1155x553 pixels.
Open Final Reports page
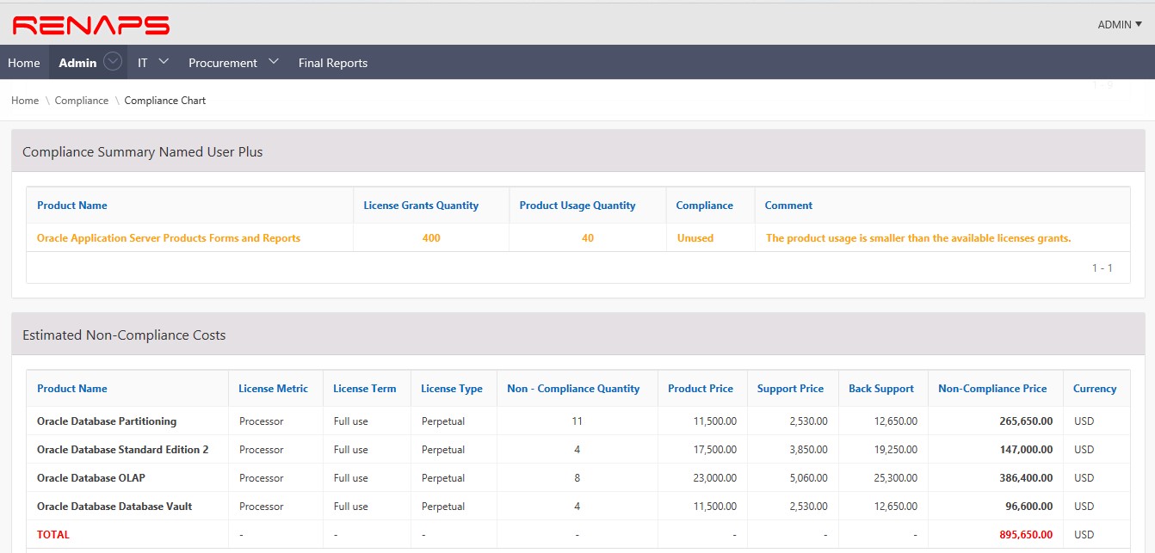point(333,63)
